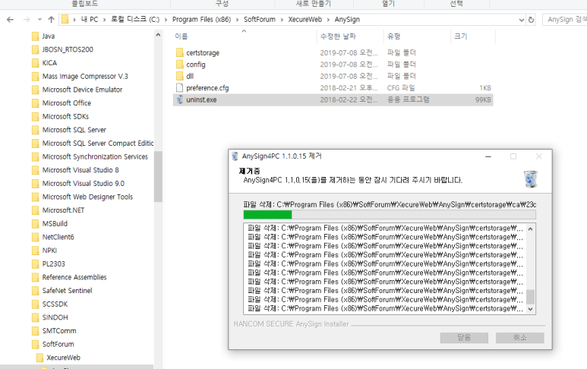Open recent locations dropdown arrow
587x369 pixels.
point(39,20)
